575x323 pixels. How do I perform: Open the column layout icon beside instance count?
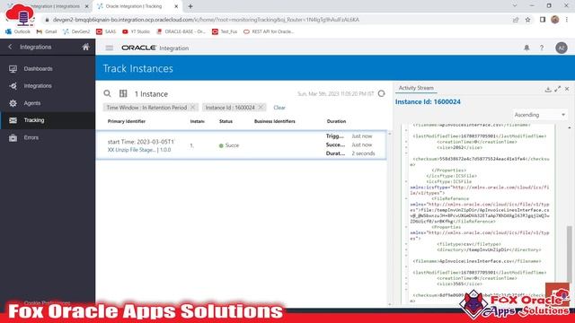pos(123,93)
